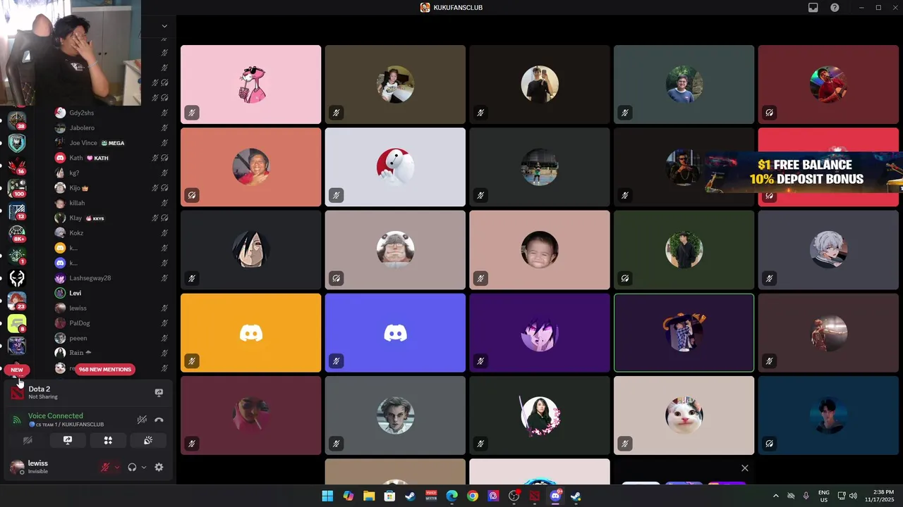Disconnect from the voice channel
903x507 pixels.
coord(159,420)
